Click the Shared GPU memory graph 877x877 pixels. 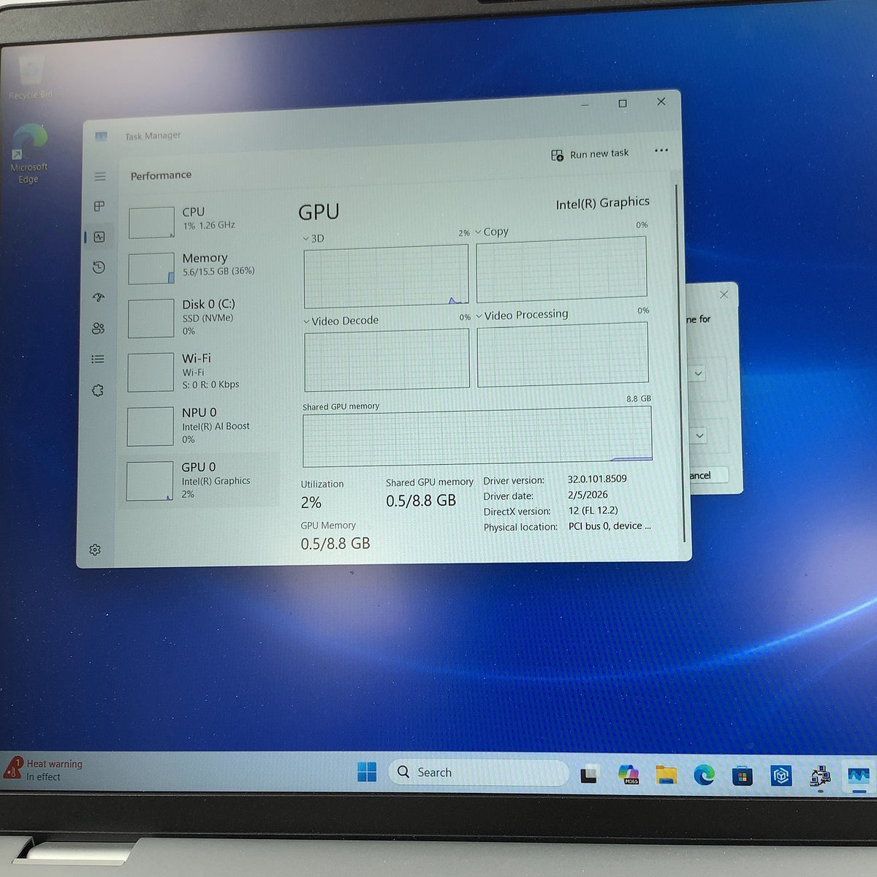[477, 436]
